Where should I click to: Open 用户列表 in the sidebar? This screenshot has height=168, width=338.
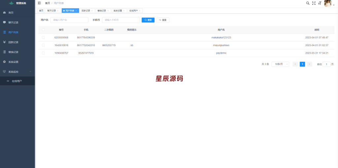tap(17, 33)
